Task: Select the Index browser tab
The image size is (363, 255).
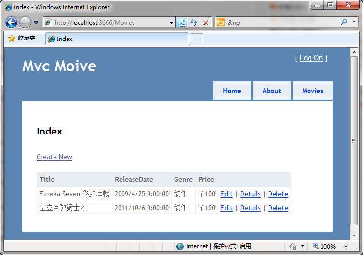Action: [117, 39]
